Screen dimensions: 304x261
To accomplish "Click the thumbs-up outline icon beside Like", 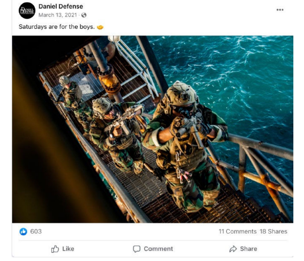I will (55, 249).
